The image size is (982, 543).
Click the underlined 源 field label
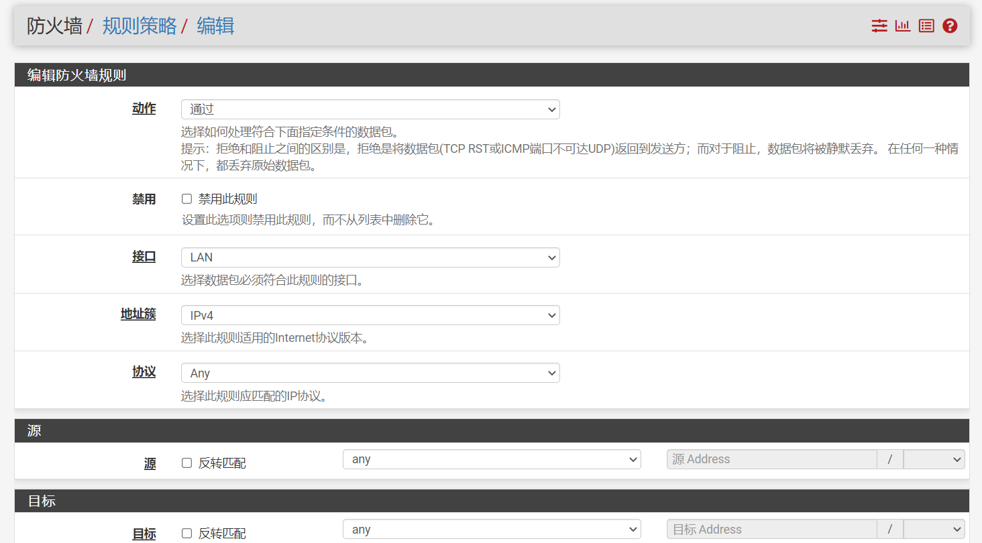150,463
